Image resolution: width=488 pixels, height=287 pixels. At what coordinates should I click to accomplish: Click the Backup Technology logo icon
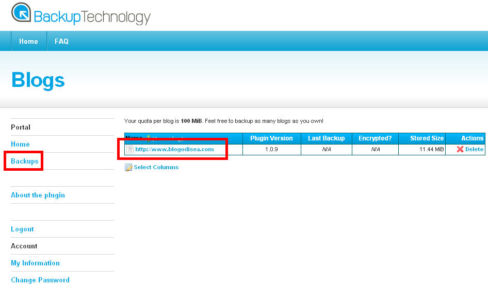tap(22, 14)
